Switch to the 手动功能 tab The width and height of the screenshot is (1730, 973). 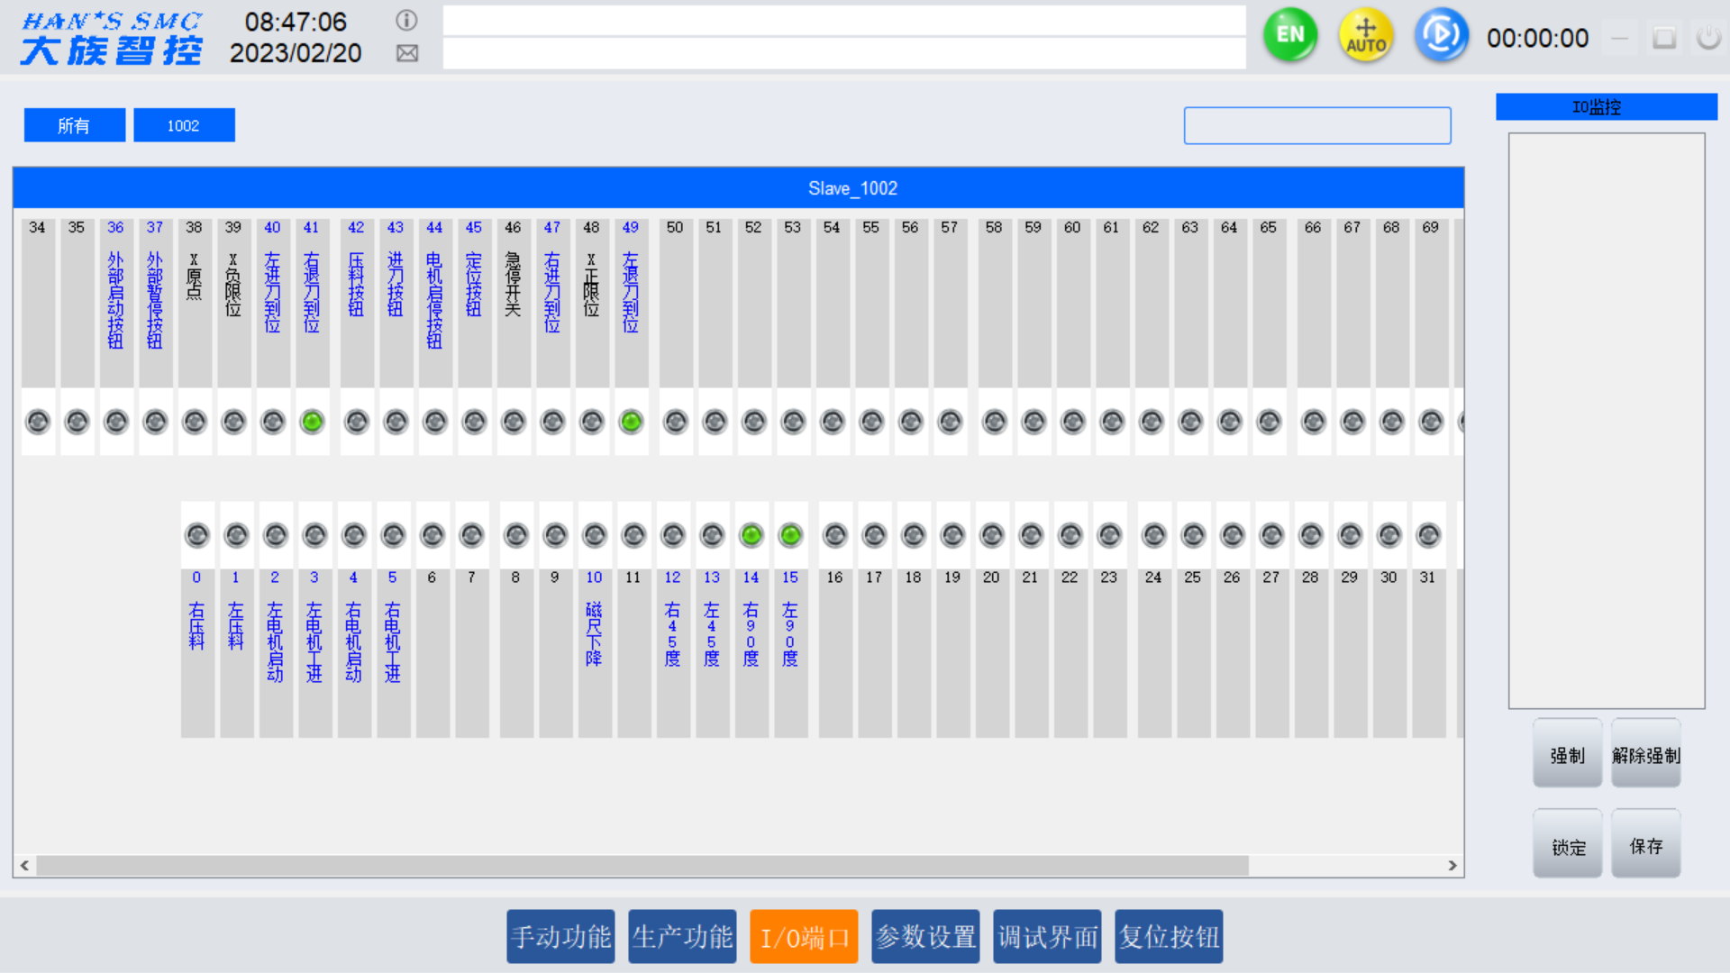[x=560, y=937]
